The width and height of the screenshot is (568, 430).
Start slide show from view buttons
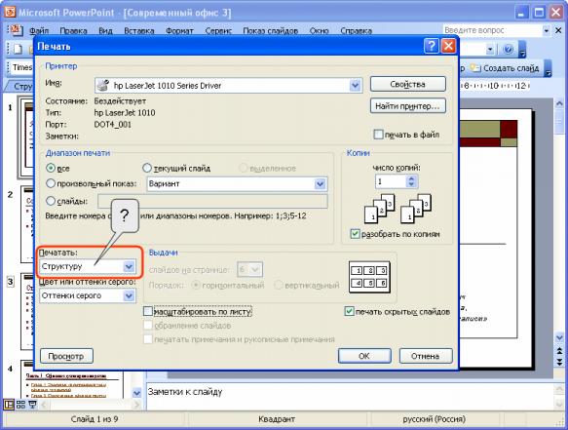pos(32,405)
